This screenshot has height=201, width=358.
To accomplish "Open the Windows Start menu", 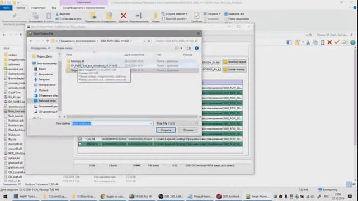I will [x=5, y=196].
